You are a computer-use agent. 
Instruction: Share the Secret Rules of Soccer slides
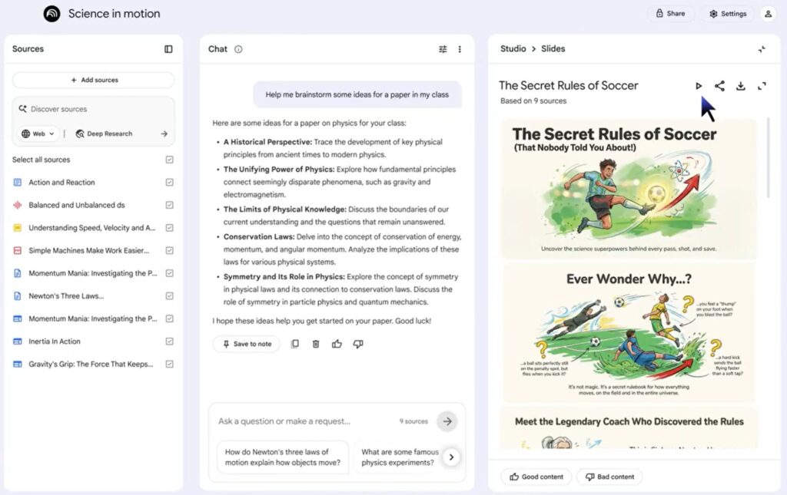[719, 86]
